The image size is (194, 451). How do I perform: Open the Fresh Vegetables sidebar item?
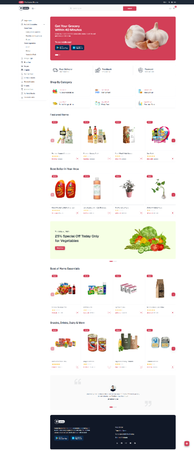tap(30, 43)
